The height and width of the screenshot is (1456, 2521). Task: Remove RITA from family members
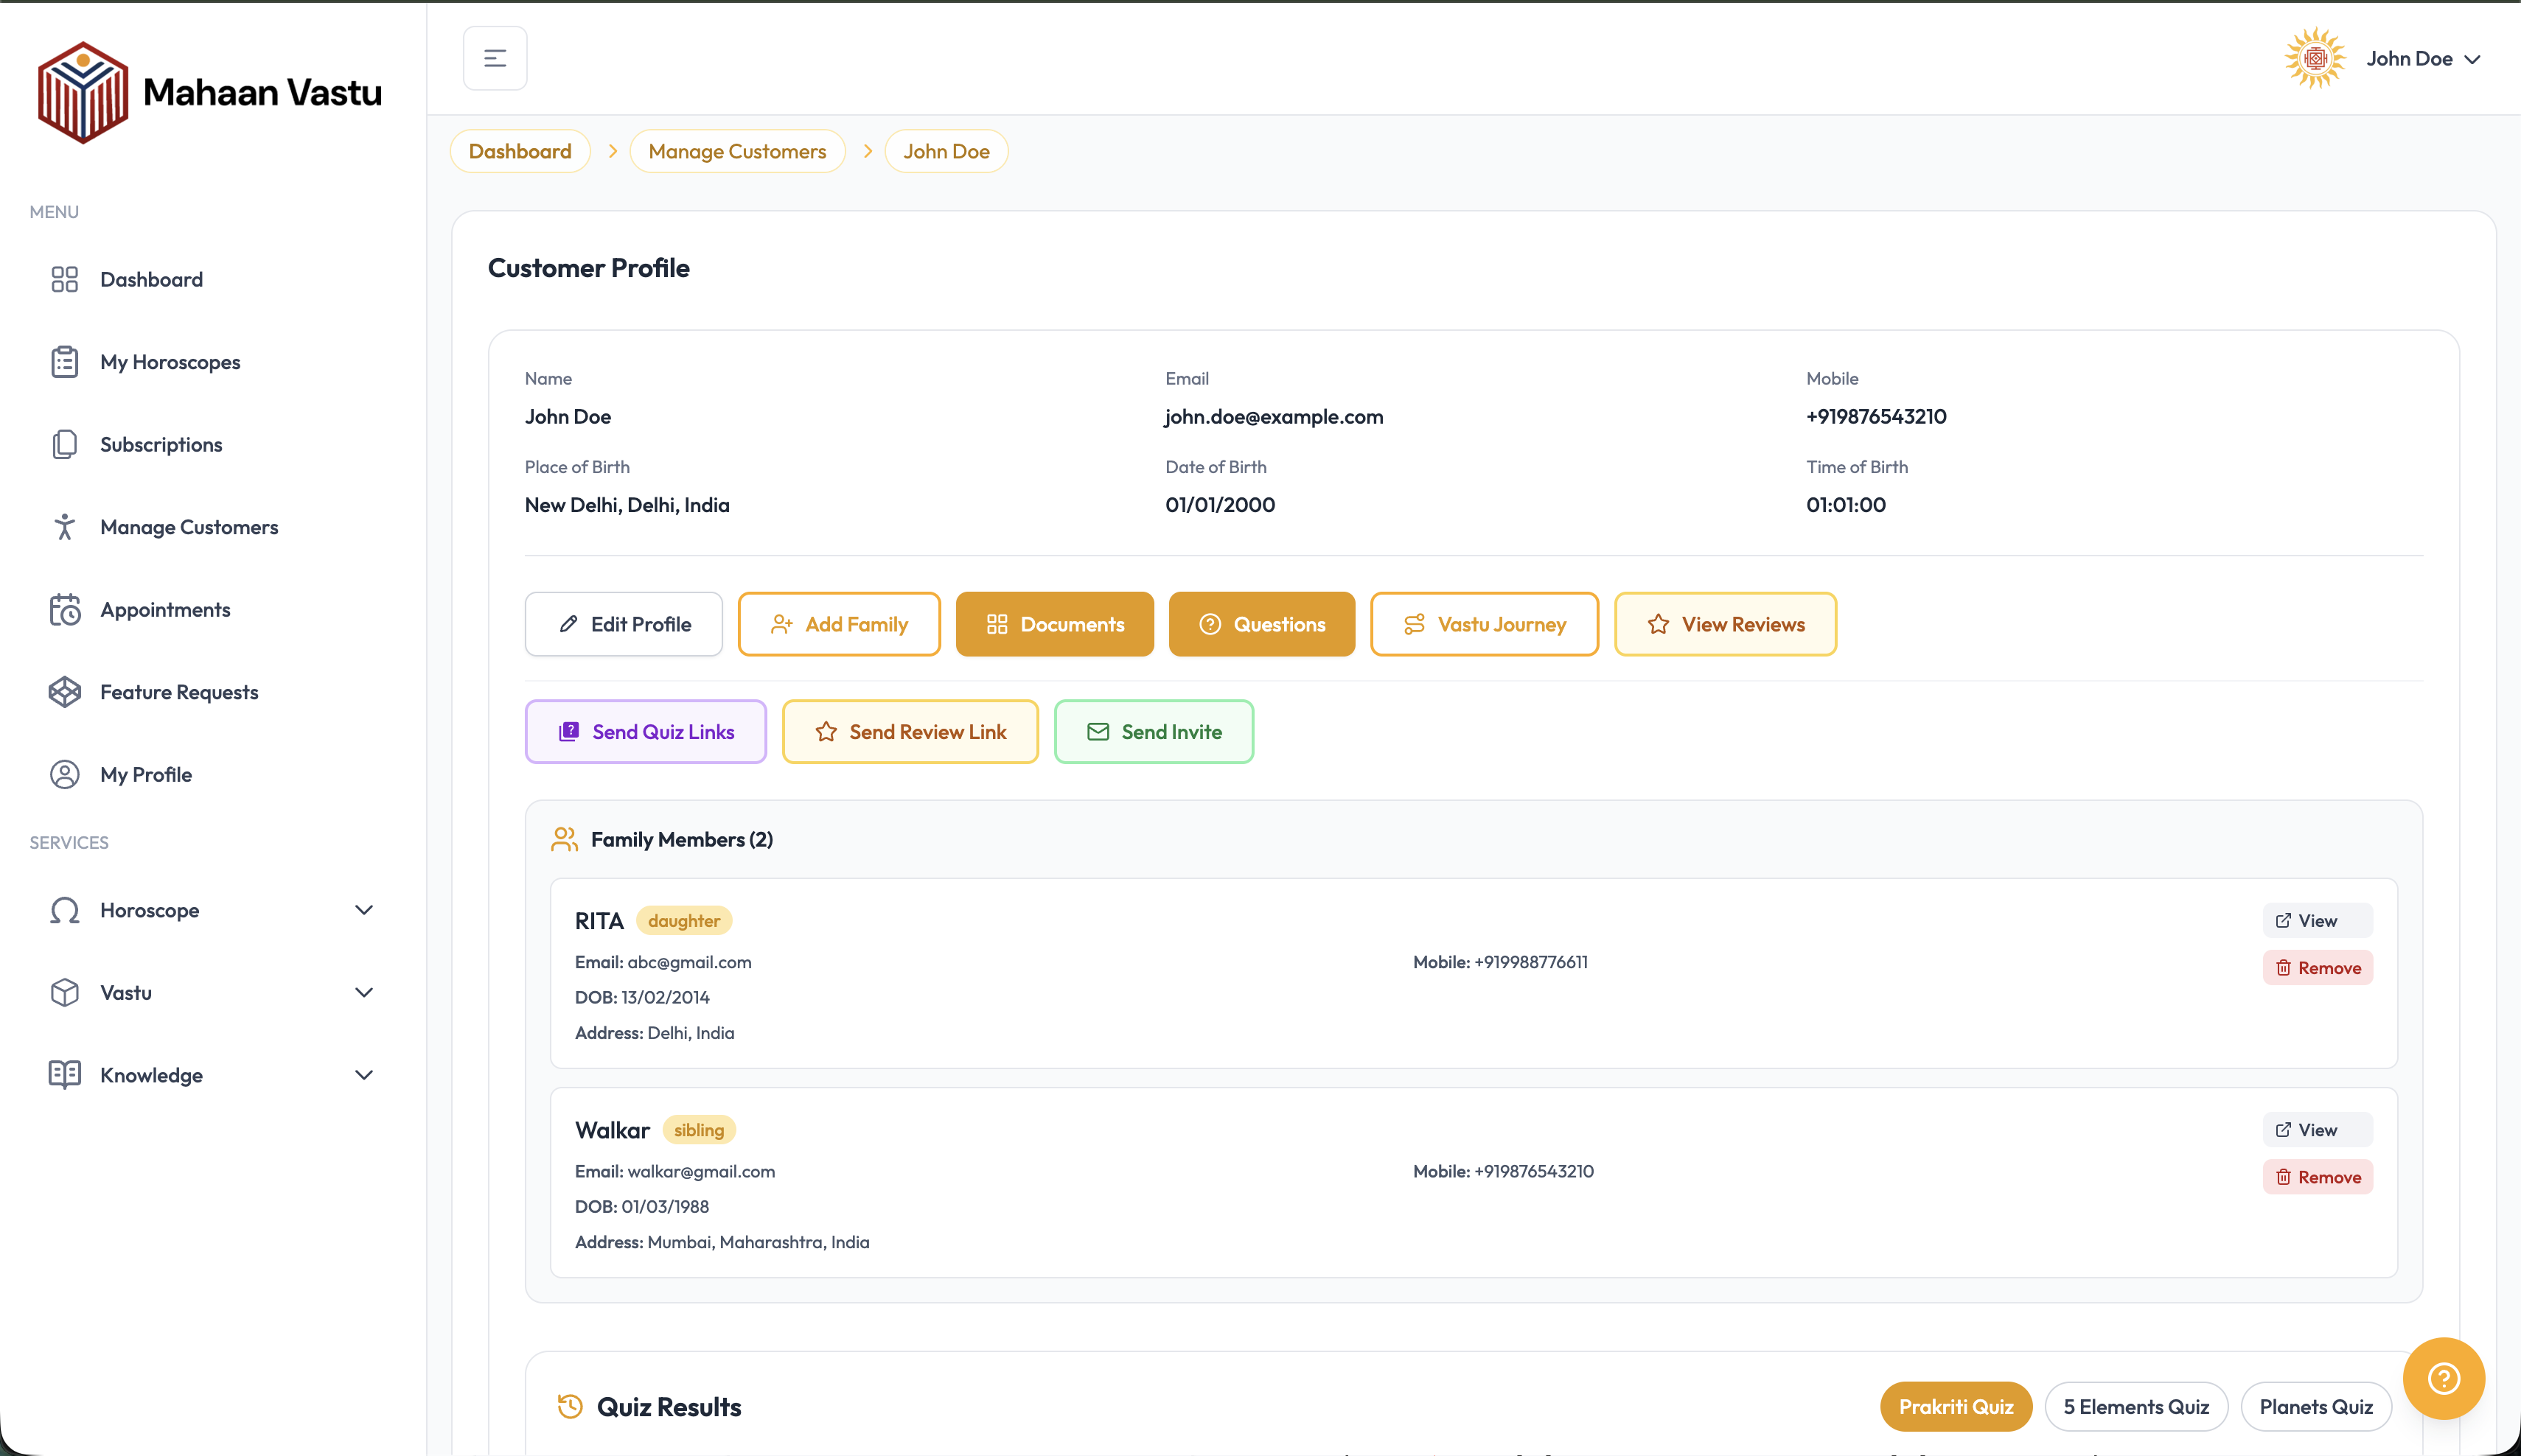(2318, 967)
